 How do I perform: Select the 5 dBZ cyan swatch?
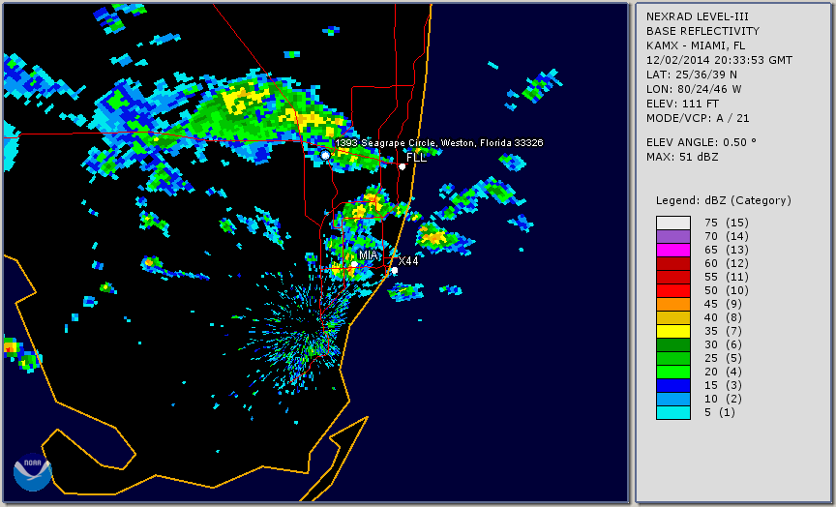pos(673,412)
